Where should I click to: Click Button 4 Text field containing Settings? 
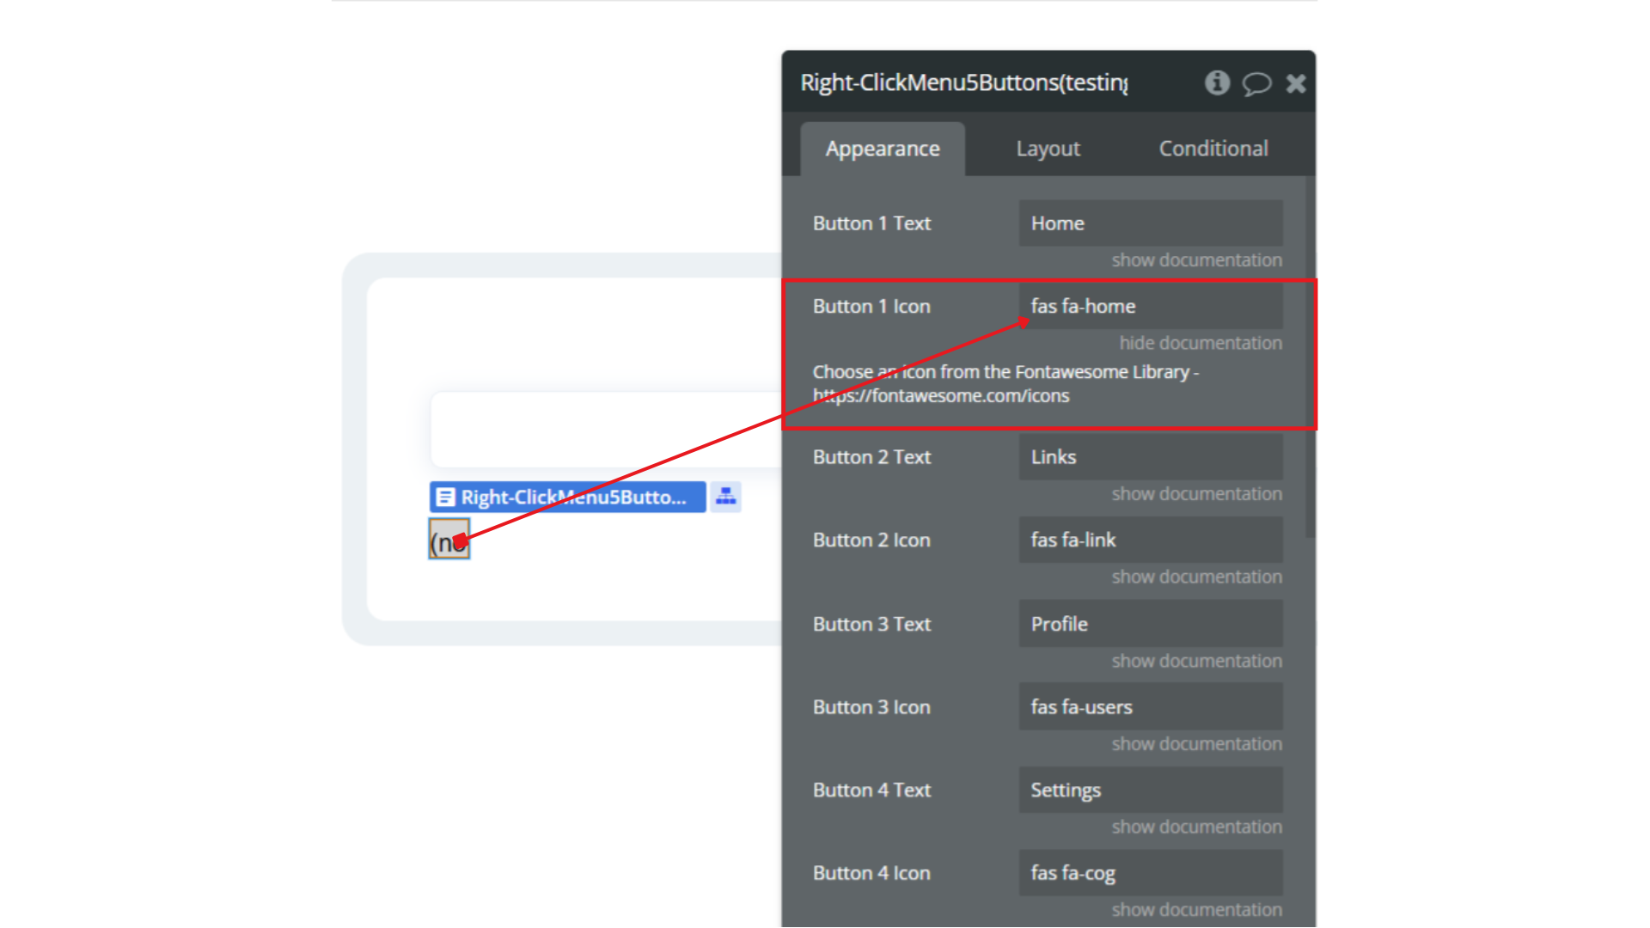1150,790
